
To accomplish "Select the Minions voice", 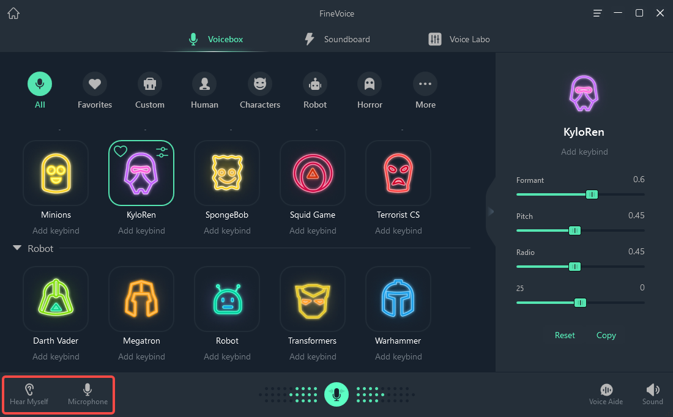I will pyautogui.click(x=56, y=173).
